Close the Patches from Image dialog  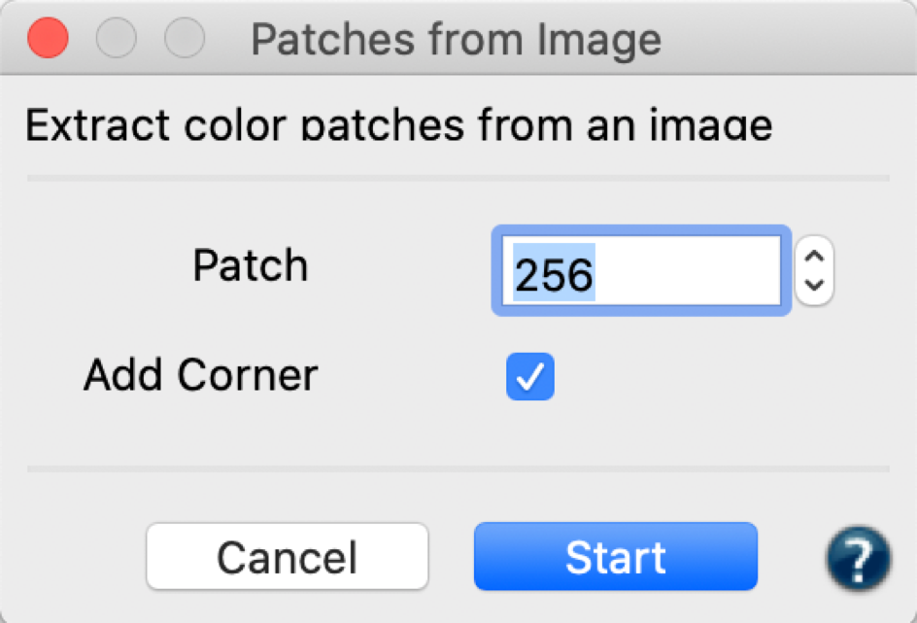(48, 38)
